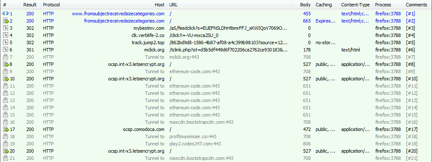Click body size 665 cell
Image resolution: width=432 pixels, height=162 pixels.
click(307, 21)
